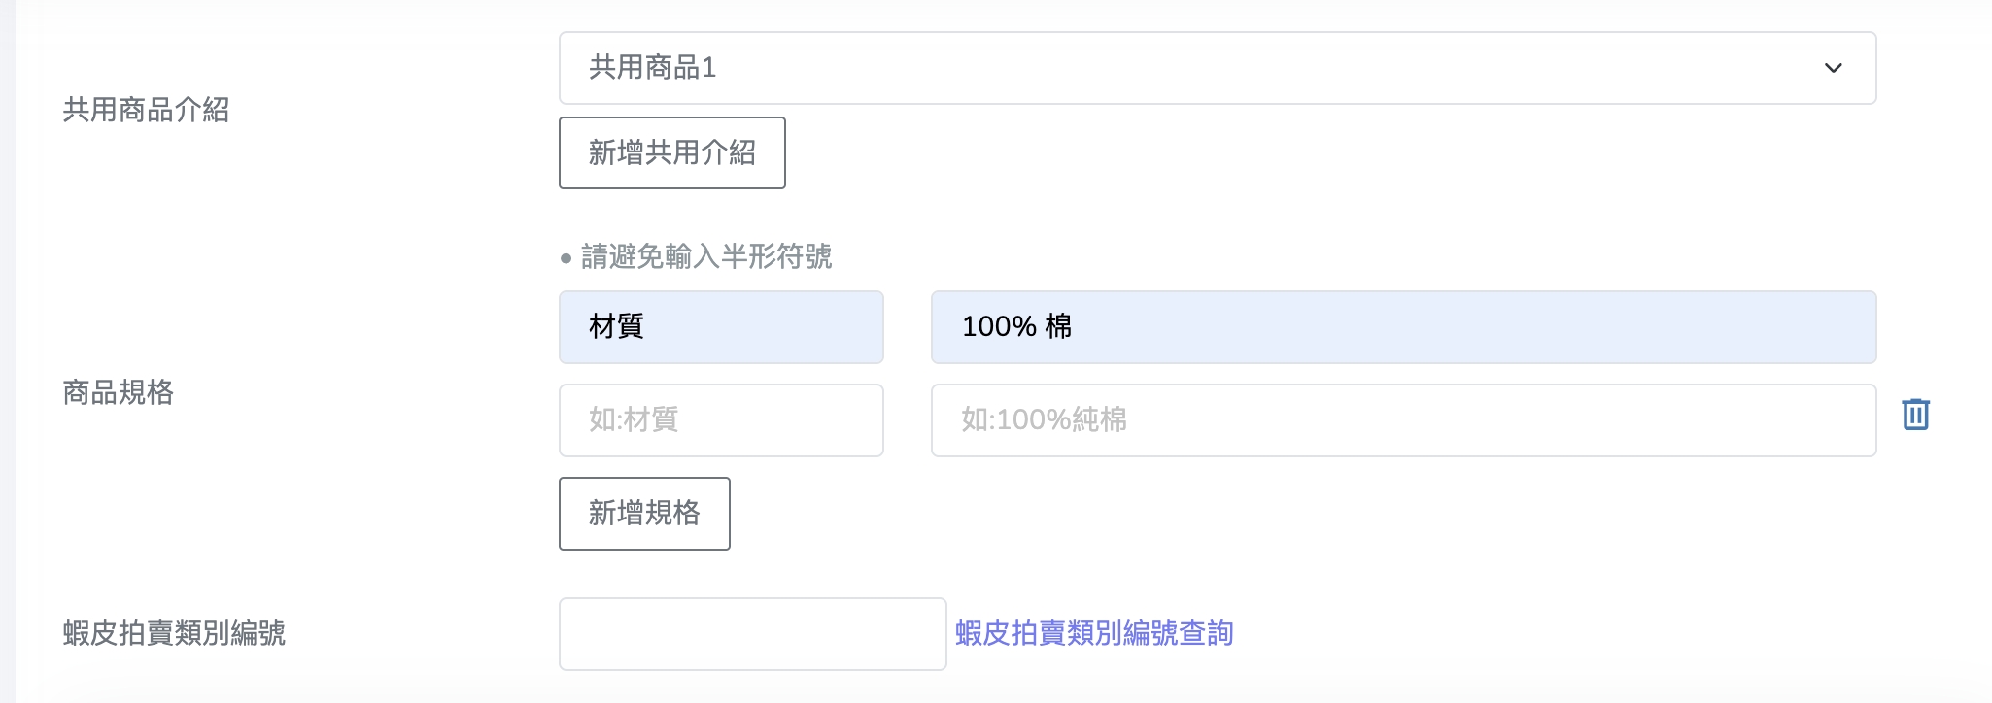Click the 棉 character in the filled value field
The width and height of the screenshot is (1992, 703).
(x=1058, y=326)
